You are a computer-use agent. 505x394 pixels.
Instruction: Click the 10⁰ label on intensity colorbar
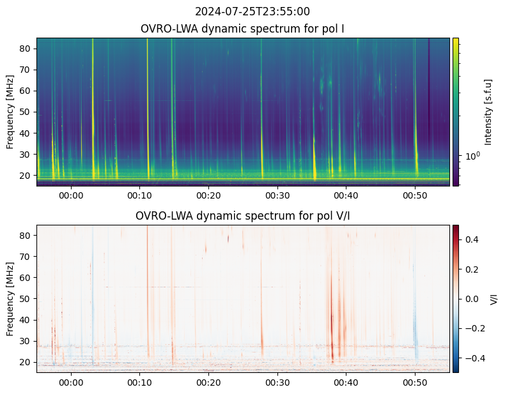472,156
